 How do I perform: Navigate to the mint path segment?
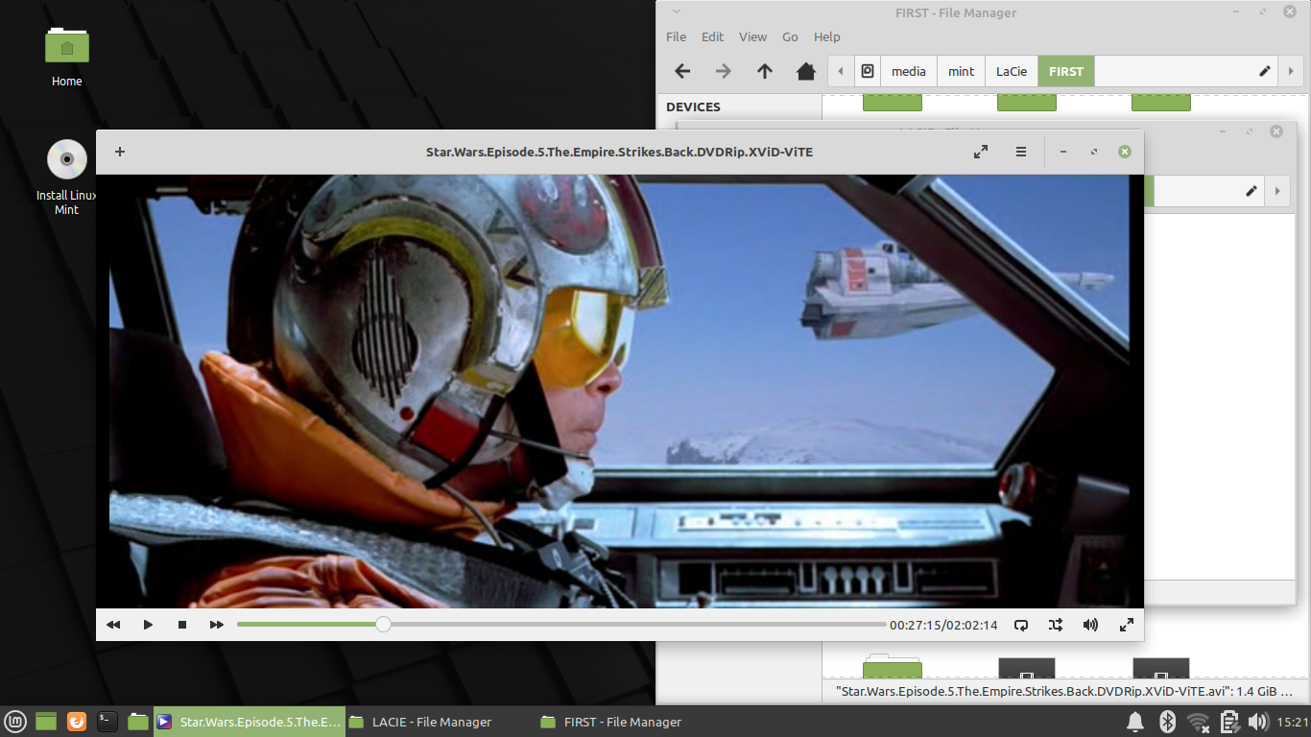(x=961, y=71)
